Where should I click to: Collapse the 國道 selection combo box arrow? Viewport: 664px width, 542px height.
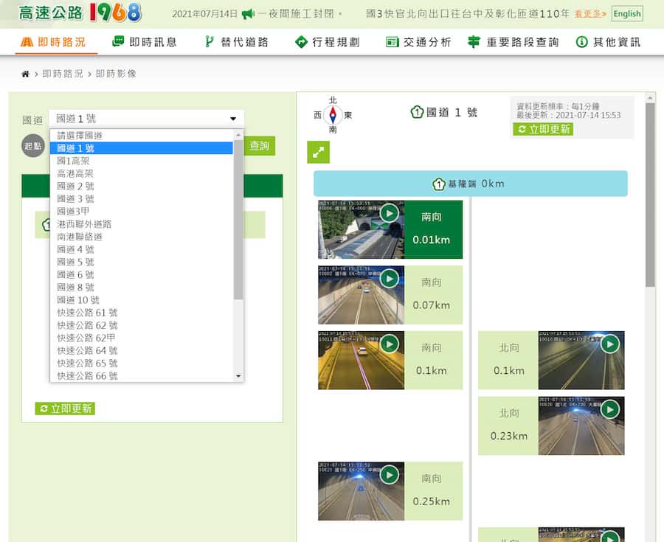(x=233, y=119)
